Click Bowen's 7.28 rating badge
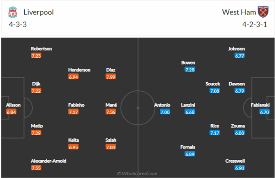275x178 pixels. click(x=190, y=70)
